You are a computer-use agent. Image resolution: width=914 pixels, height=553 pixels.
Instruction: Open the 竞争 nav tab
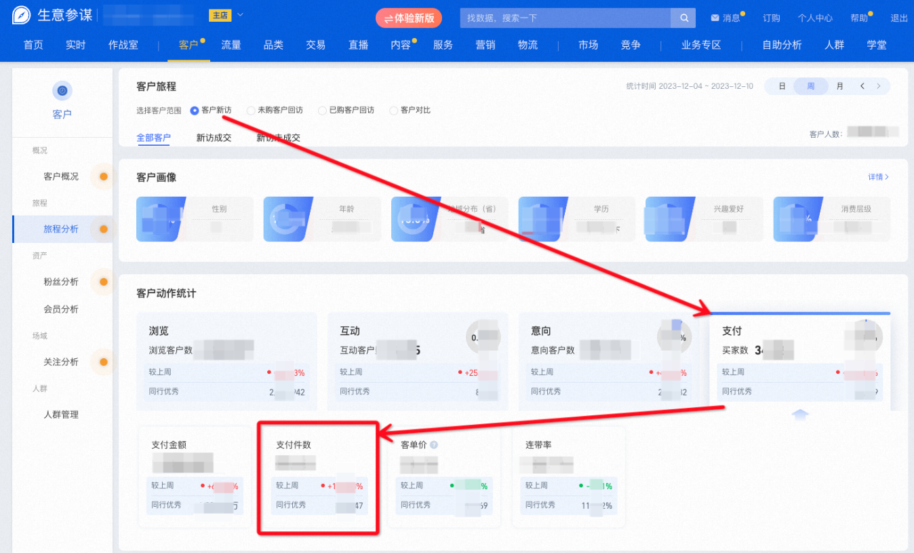click(631, 45)
